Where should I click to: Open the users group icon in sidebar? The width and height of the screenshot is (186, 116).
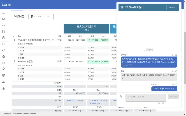click(3, 82)
